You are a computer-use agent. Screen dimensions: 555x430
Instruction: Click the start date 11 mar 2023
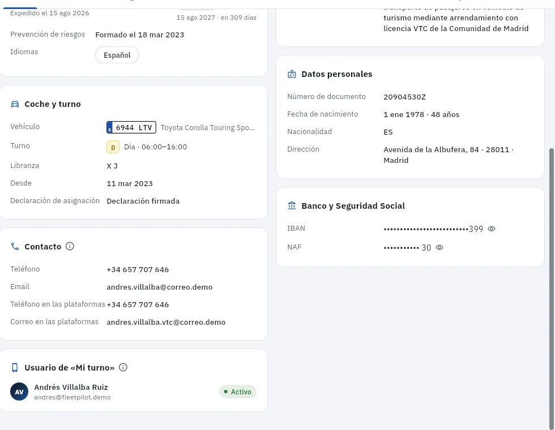pyautogui.click(x=130, y=183)
